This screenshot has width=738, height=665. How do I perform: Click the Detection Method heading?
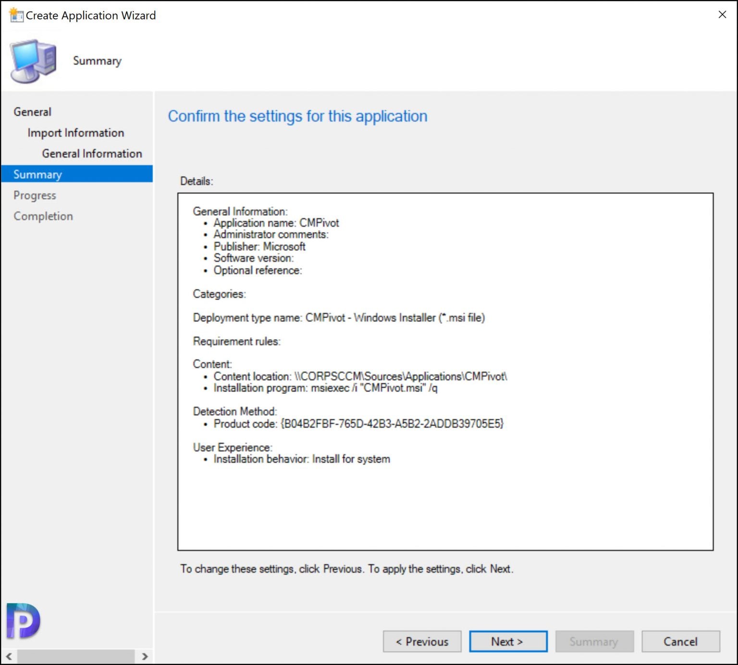click(x=235, y=411)
